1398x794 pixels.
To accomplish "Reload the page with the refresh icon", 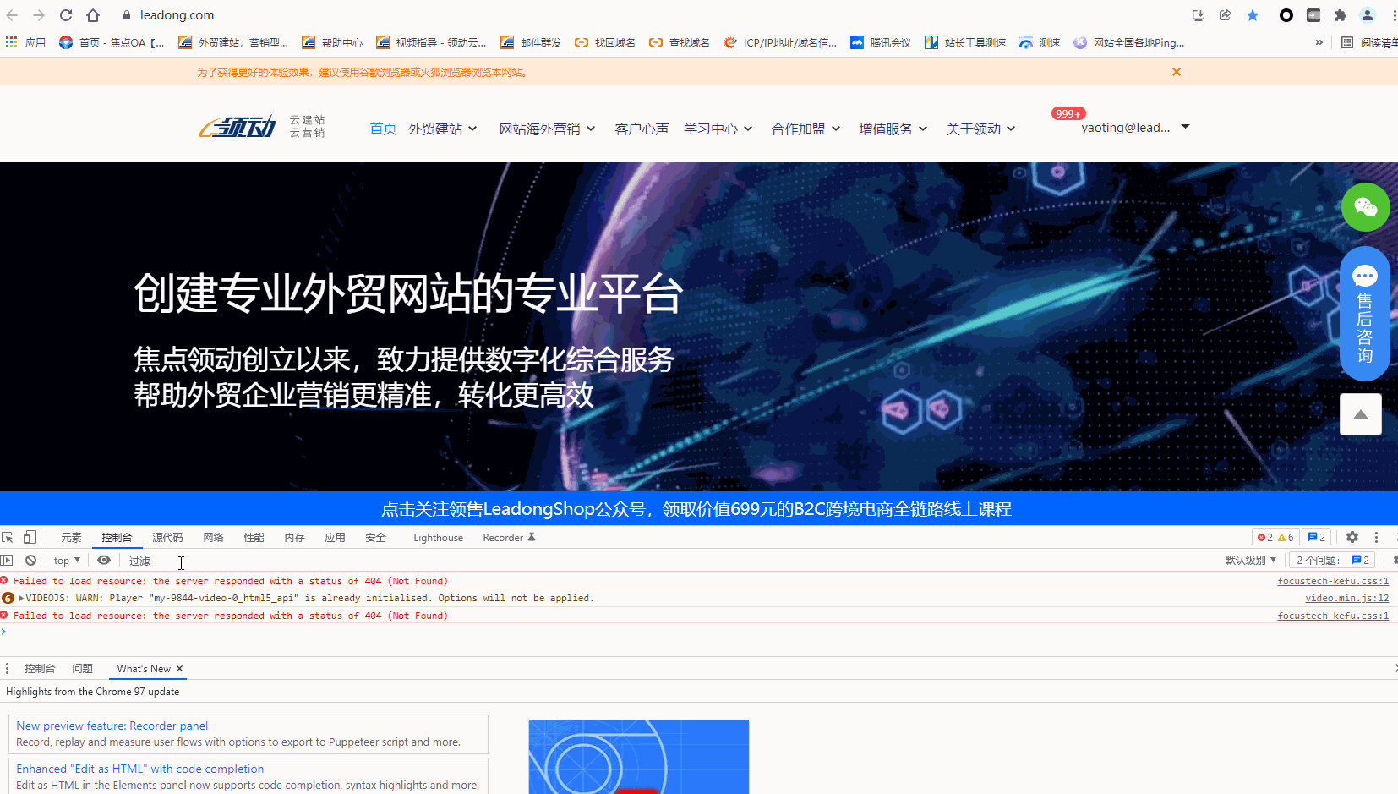I will point(66,14).
